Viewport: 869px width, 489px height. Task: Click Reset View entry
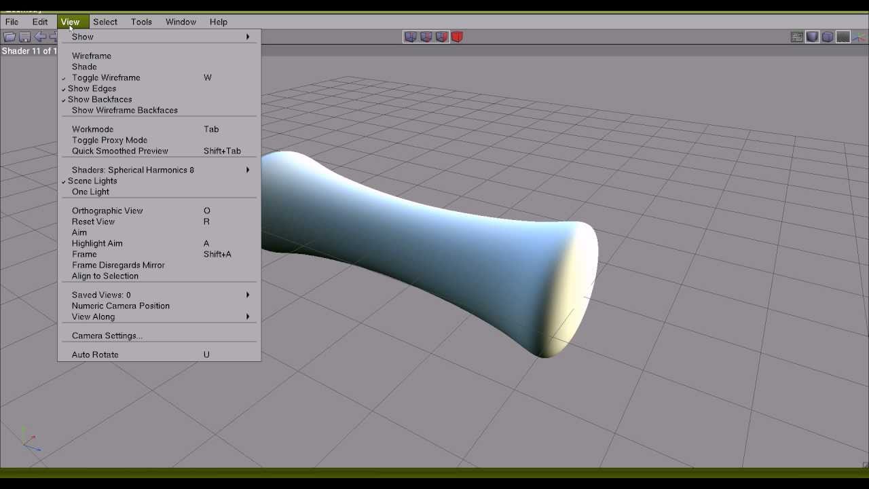click(x=159, y=221)
